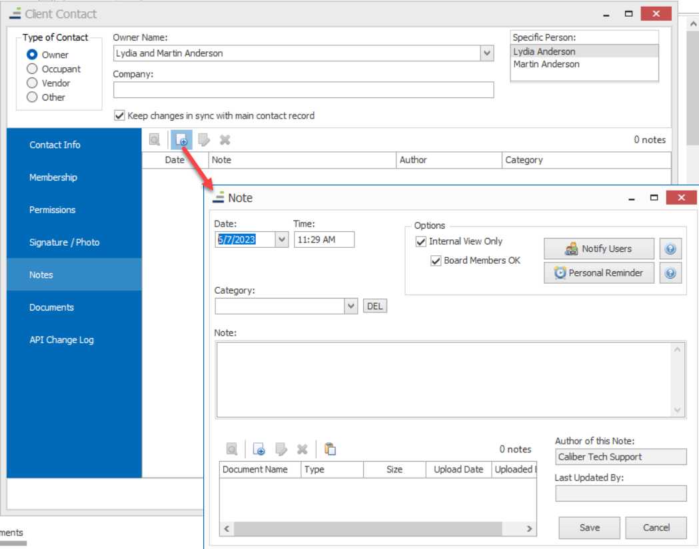This screenshot has height=549, width=699.
Task: Save the note
Action: (x=589, y=527)
